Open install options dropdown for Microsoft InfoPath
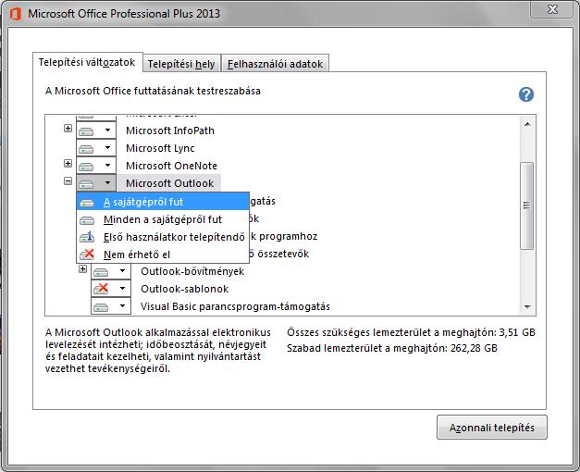The image size is (580, 472). (96, 130)
